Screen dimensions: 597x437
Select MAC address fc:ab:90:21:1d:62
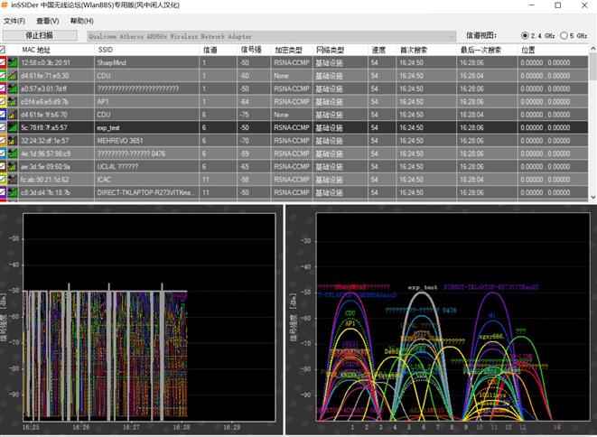[x=45, y=180]
